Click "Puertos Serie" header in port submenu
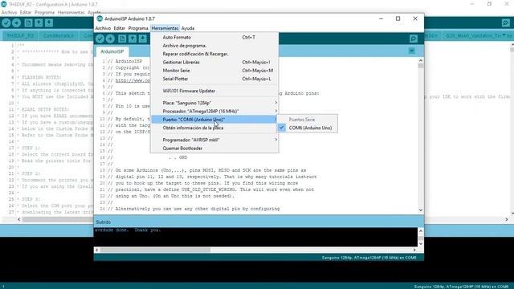This screenshot has height=289, width=514. click(302, 120)
